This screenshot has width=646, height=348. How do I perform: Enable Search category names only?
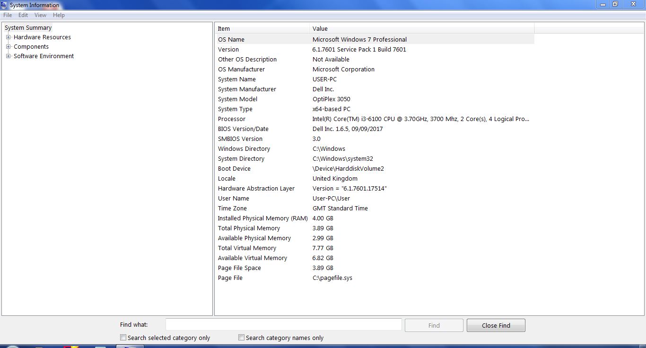point(241,338)
